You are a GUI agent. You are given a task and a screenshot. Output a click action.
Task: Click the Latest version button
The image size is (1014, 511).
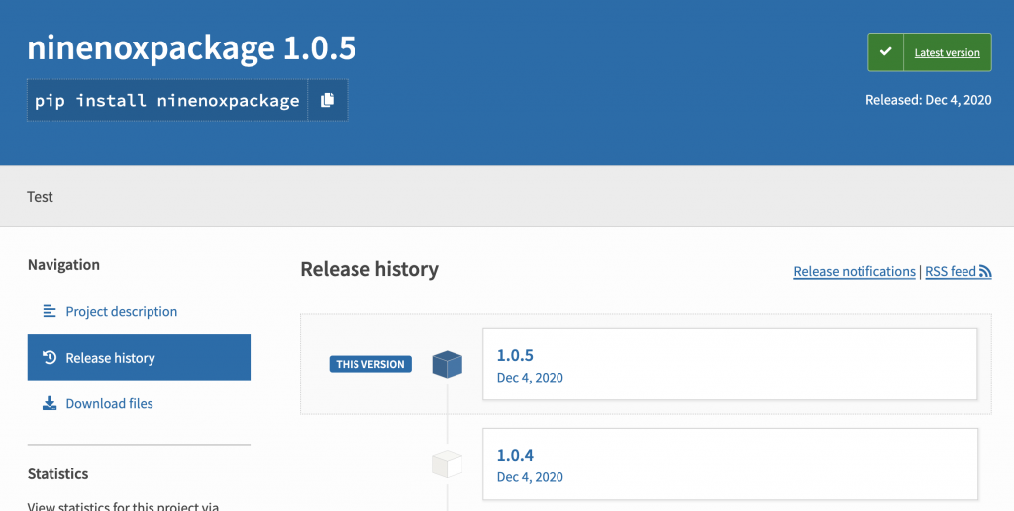tap(929, 52)
